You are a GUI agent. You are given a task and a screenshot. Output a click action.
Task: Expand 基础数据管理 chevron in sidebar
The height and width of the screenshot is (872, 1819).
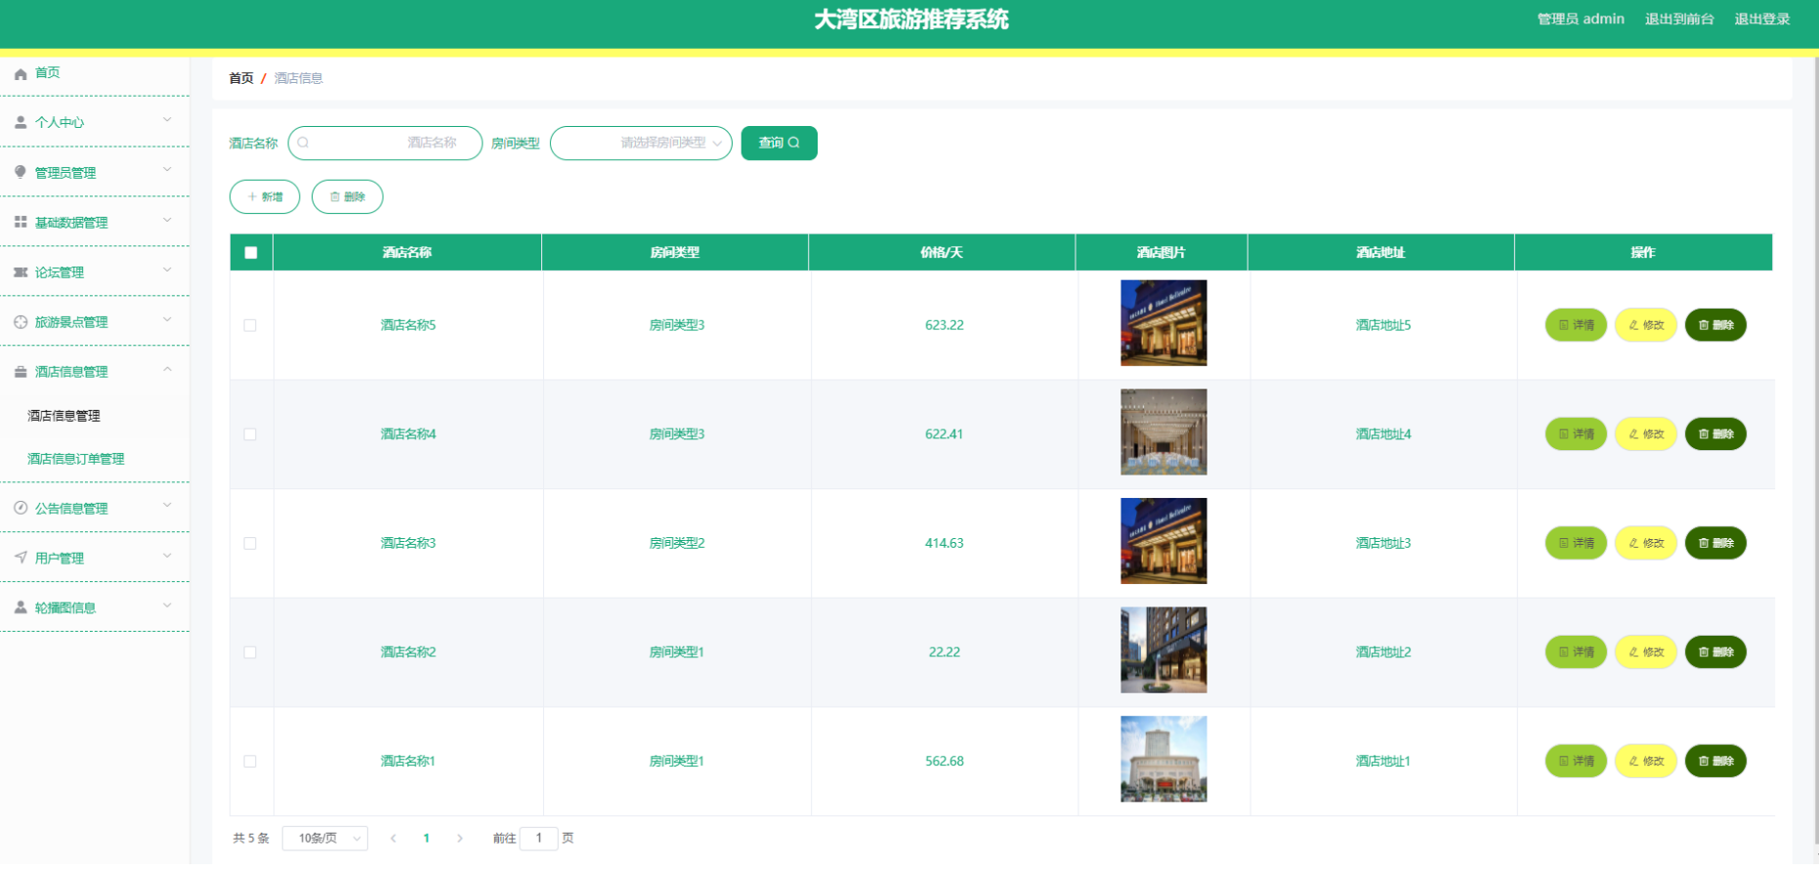[x=167, y=220]
